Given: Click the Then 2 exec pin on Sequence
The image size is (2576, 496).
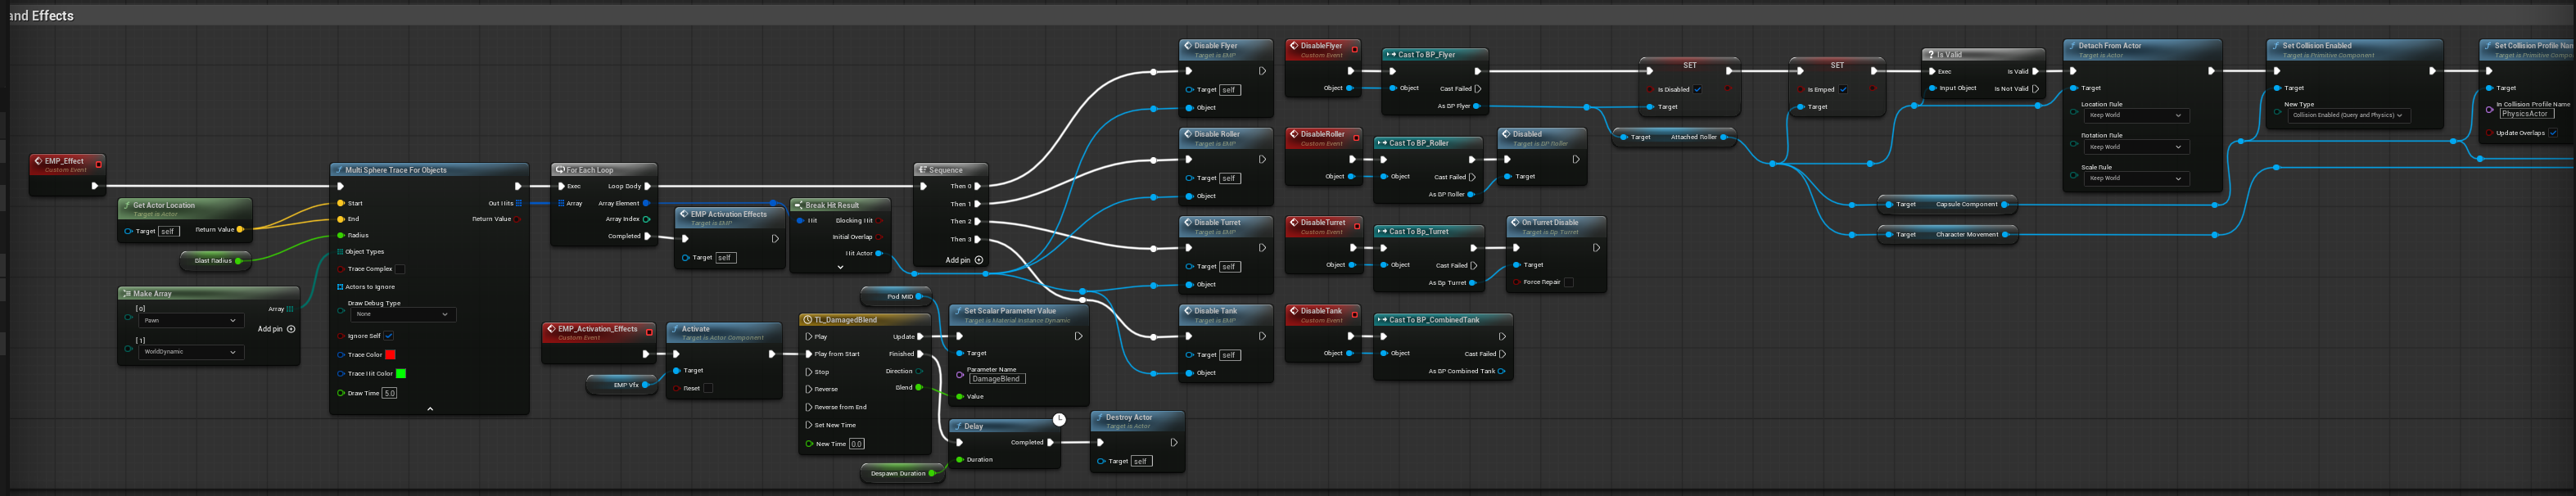Looking at the screenshot, I should coord(977,221).
